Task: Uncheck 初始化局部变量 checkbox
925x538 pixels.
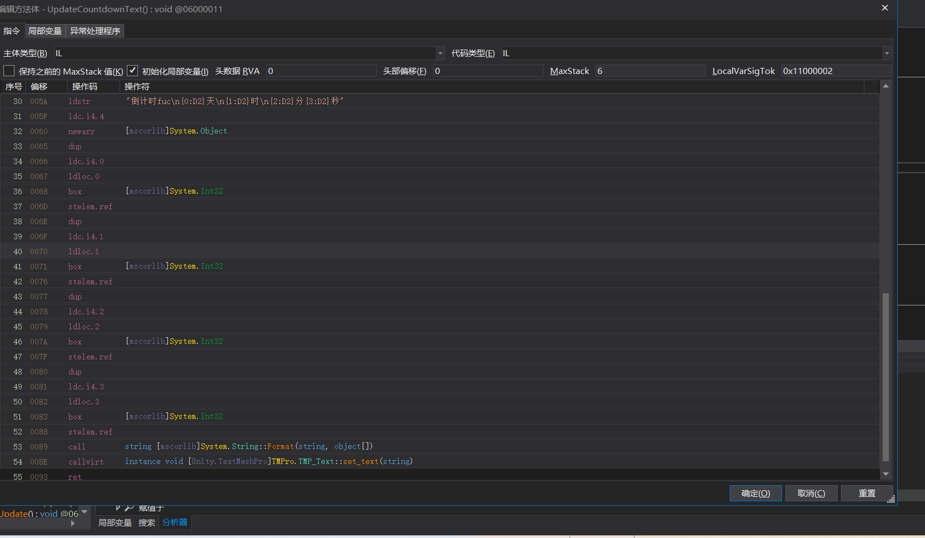Action: tap(132, 71)
